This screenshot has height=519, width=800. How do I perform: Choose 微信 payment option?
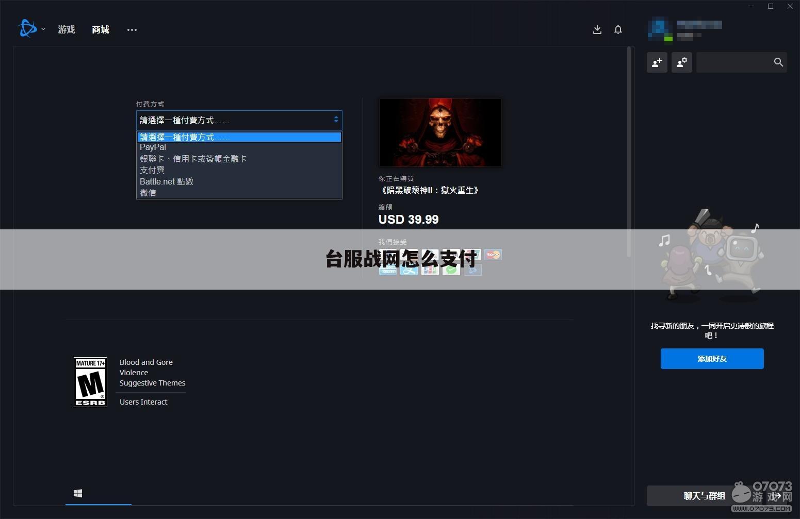(x=239, y=193)
